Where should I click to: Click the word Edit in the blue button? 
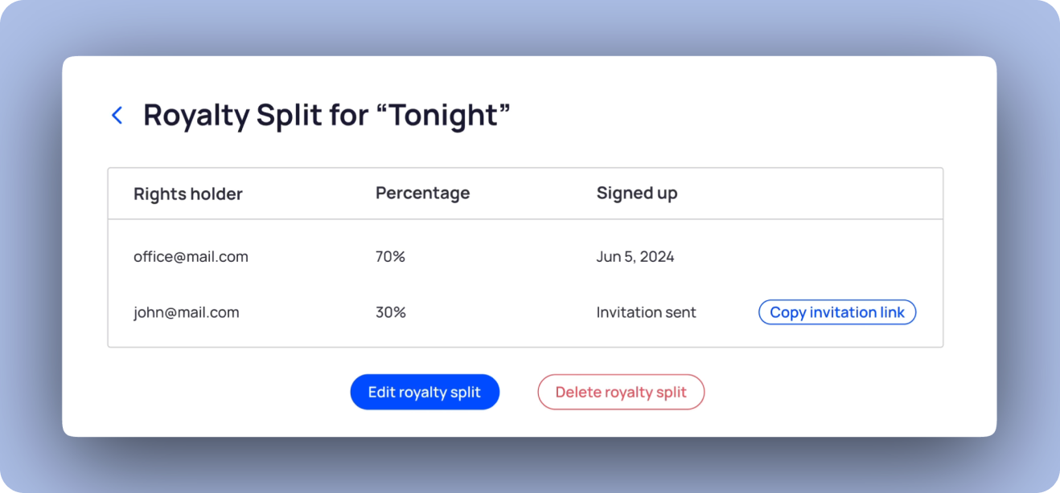coord(381,393)
